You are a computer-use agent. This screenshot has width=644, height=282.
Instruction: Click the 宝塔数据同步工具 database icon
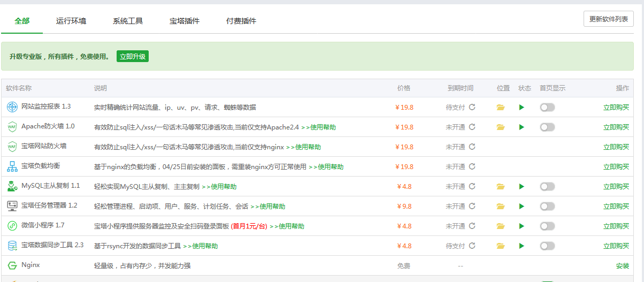click(12, 246)
